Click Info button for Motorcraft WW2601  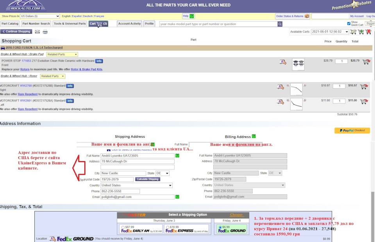tap(70, 101)
